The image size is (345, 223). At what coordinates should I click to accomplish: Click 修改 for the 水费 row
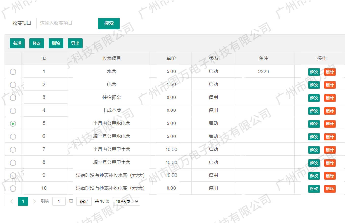pos(314,72)
